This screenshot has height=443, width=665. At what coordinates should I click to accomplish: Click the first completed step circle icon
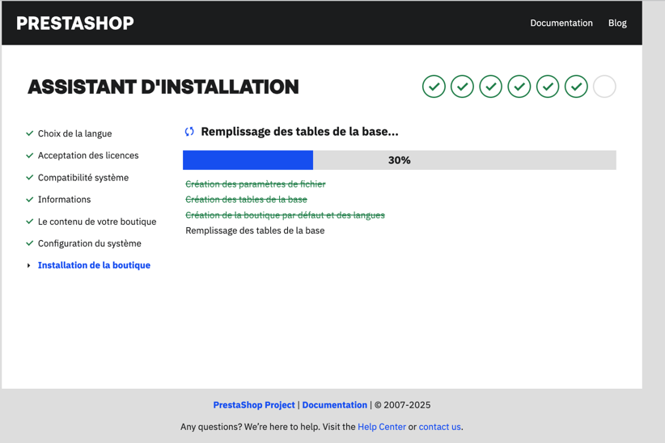(434, 86)
